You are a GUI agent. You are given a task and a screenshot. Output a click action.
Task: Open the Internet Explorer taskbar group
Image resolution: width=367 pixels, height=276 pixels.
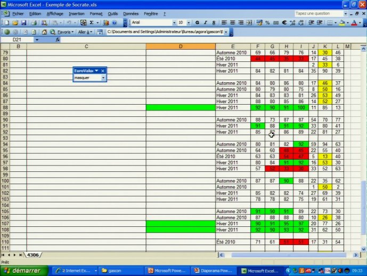point(75,271)
